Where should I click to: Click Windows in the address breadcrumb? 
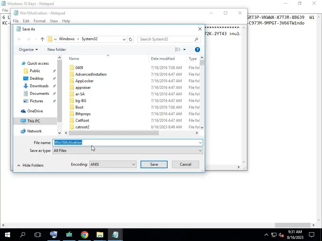point(67,39)
